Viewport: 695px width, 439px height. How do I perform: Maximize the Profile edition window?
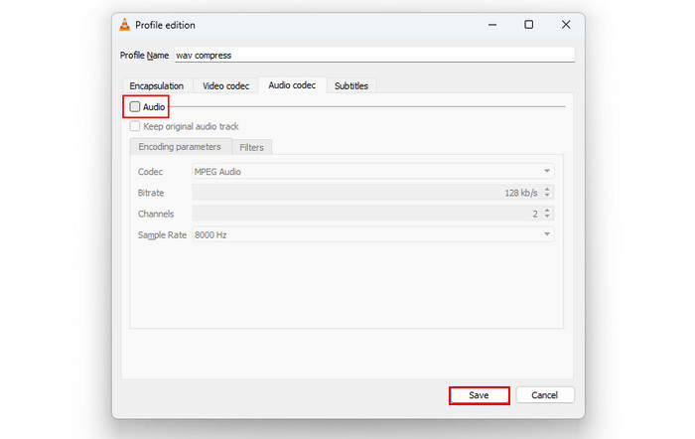529,25
